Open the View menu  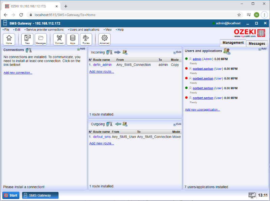pos(108,30)
